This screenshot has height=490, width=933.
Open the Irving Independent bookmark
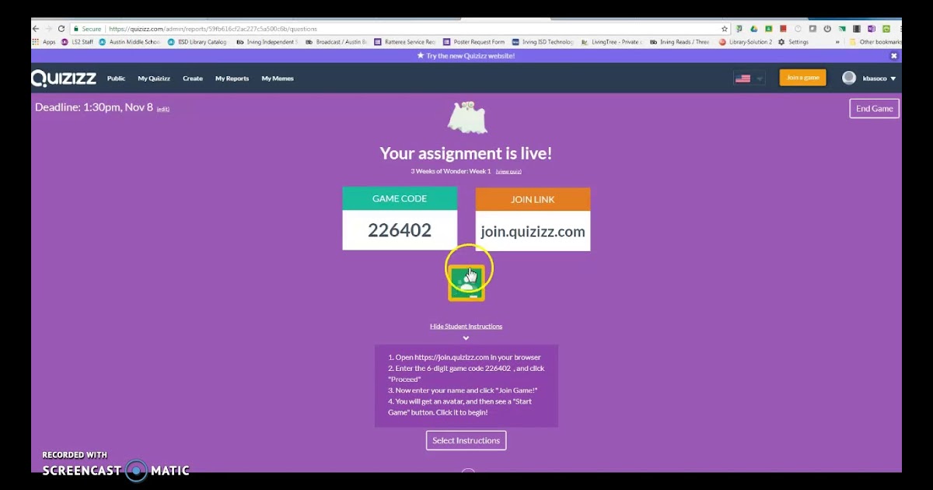[x=267, y=42]
